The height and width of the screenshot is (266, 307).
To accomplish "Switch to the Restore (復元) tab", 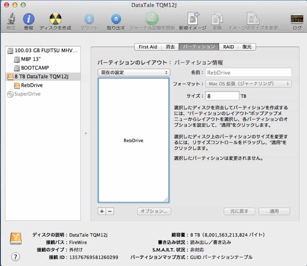I will pyautogui.click(x=247, y=47).
